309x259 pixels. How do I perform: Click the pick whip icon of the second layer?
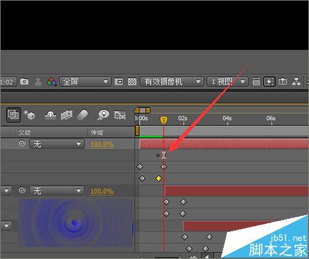(x=22, y=190)
